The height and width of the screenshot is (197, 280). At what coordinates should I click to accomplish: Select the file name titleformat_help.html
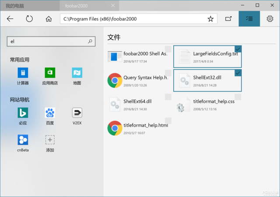pyautogui.click(x=146, y=125)
